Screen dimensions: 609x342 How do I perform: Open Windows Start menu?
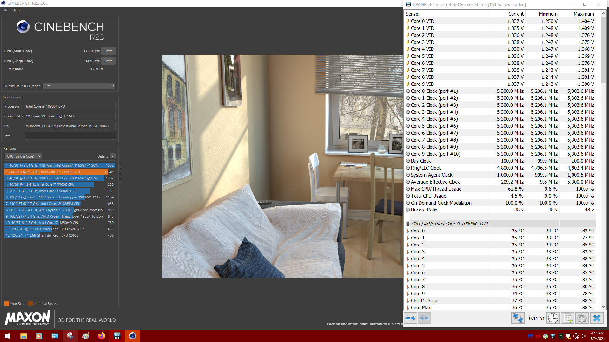pos(8,336)
